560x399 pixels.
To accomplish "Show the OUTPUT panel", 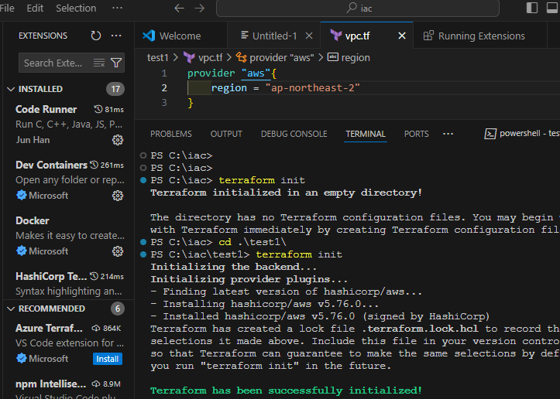I will 226,134.
